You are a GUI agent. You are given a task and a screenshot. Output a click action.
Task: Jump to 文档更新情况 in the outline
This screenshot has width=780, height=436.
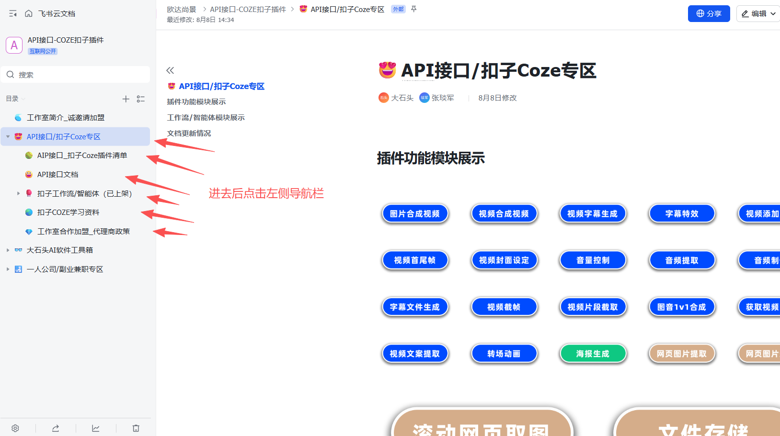click(x=189, y=134)
